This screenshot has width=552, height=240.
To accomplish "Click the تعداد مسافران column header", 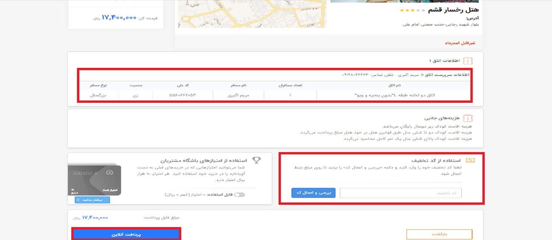I will [x=290, y=85].
